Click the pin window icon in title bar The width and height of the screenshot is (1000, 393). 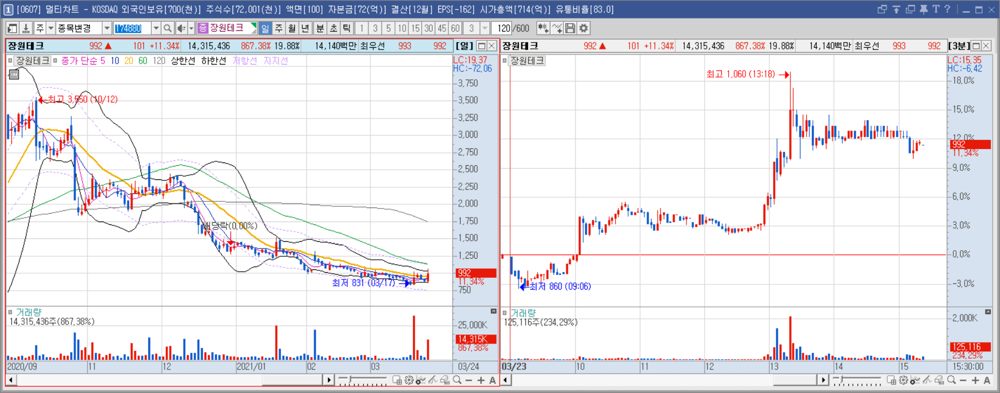924,9
